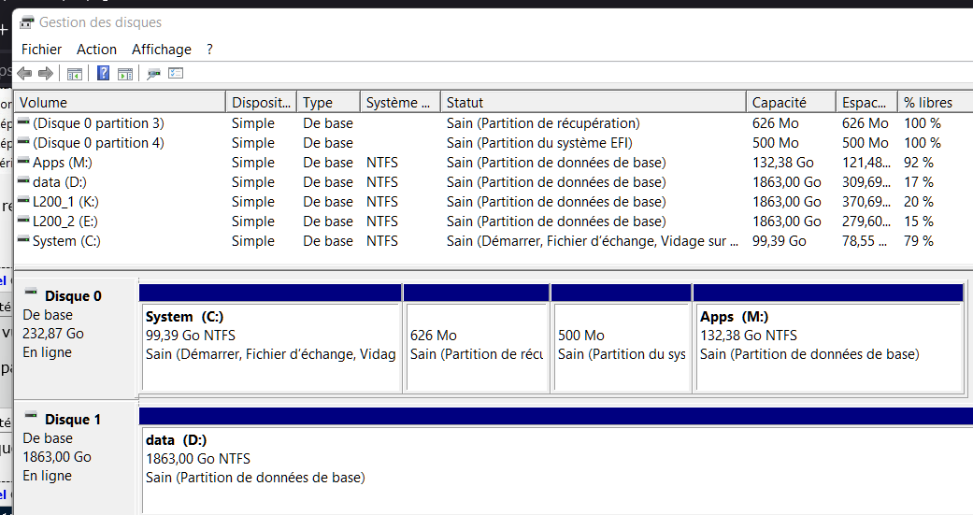This screenshot has height=515, width=973.
Task: Open the Action menu
Action: 97,50
